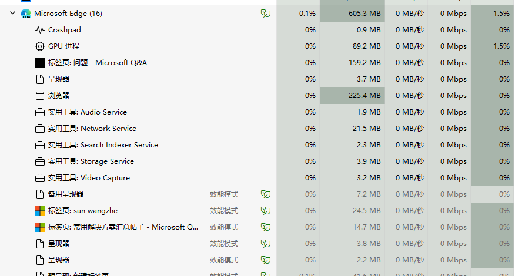Collapse the Microsoft Edge (16) process group

pyautogui.click(x=13, y=13)
